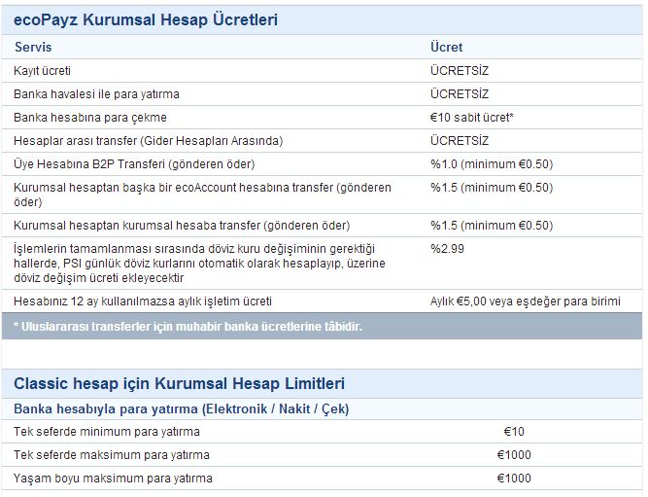Viewport: 648px width, 497px height.
Task: Click €1000 value for Yaşam boyu maksimum
Action: [x=514, y=479]
